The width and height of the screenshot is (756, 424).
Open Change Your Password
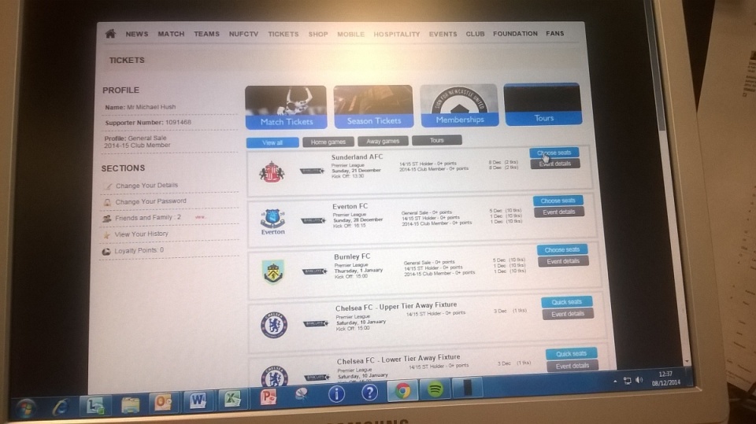pyautogui.click(x=150, y=201)
